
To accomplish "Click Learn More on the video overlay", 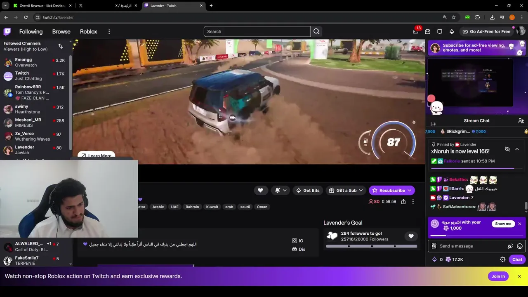I will [97, 156].
